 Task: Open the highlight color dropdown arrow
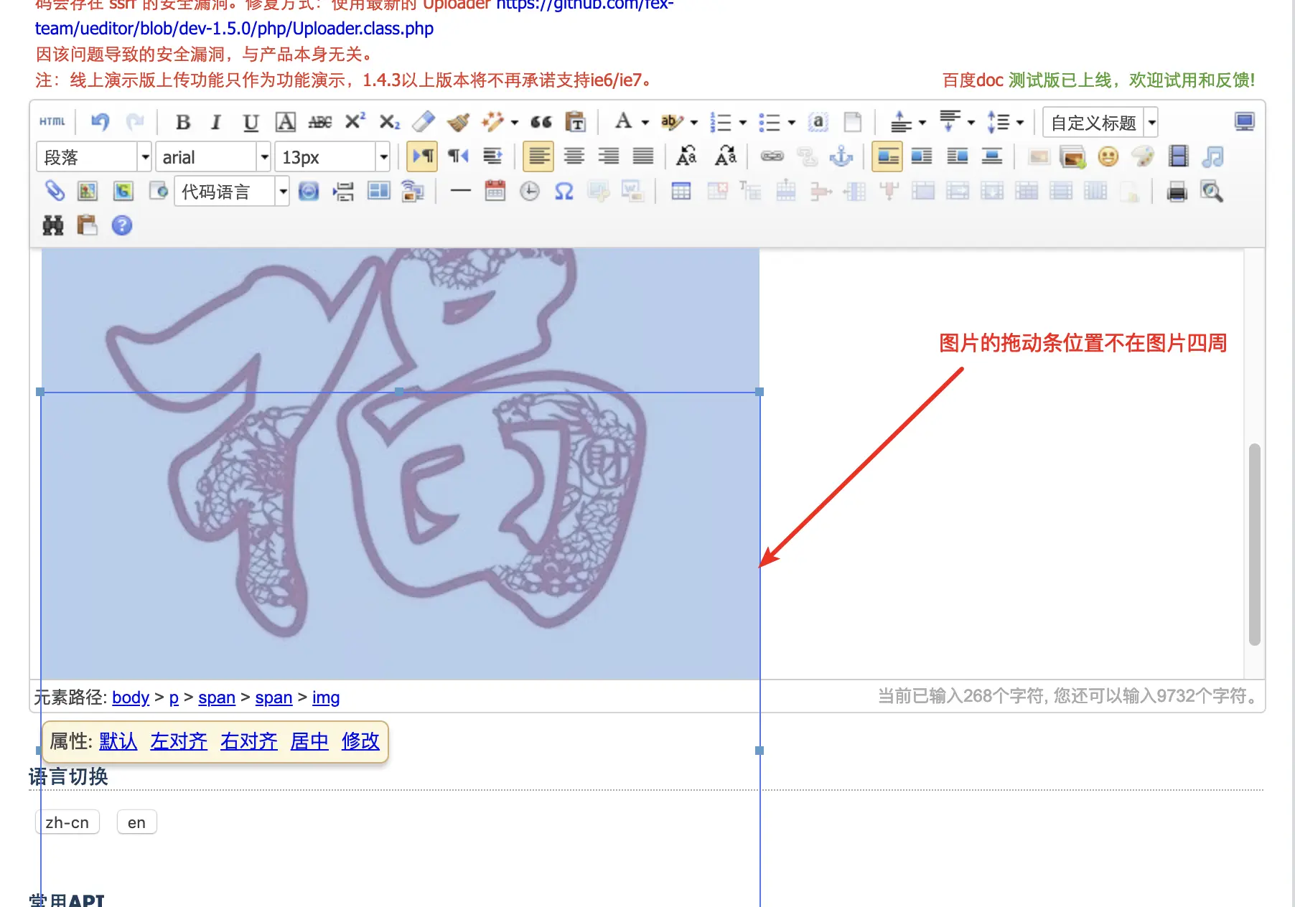point(694,123)
